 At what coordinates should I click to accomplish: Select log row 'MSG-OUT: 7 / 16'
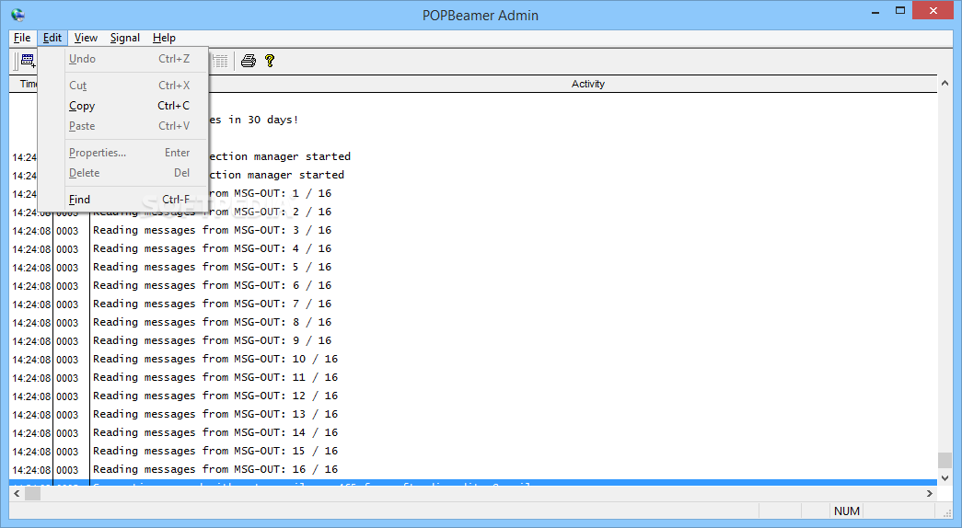pyautogui.click(x=473, y=304)
